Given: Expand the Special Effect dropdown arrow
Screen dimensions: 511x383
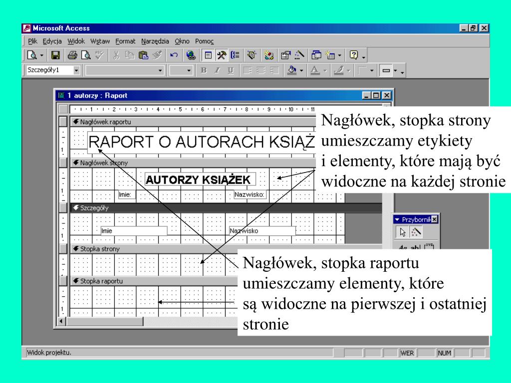Looking at the screenshot, I should tap(395, 71).
